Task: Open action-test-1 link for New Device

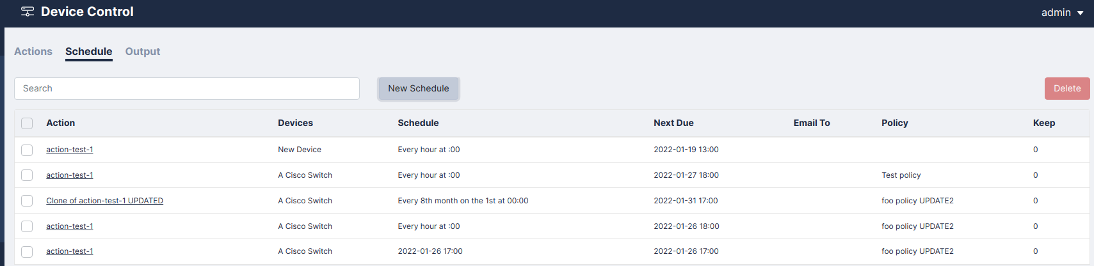Action: click(70, 150)
